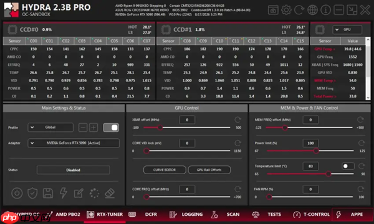Open the CURVE EDITOR button
The width and height of the screenshot is (374, 224).
pos(165,170)
